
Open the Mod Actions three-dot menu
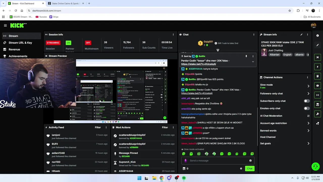coord(173,127)
